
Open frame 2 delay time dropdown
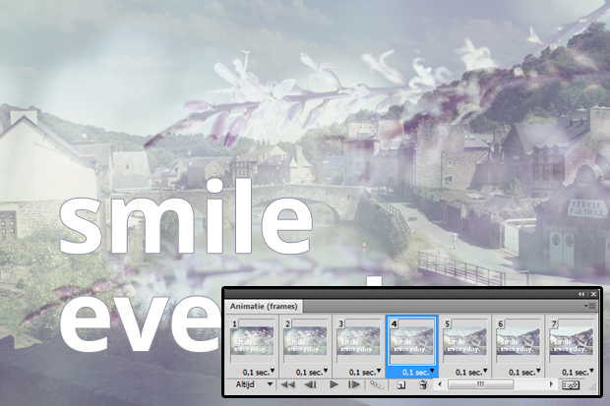pos(312,373)
